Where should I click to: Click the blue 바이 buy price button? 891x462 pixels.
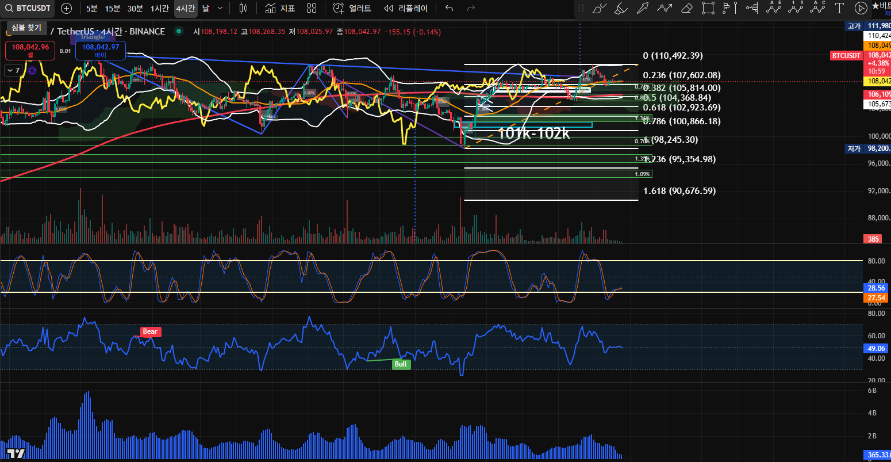tap(100, 51)
